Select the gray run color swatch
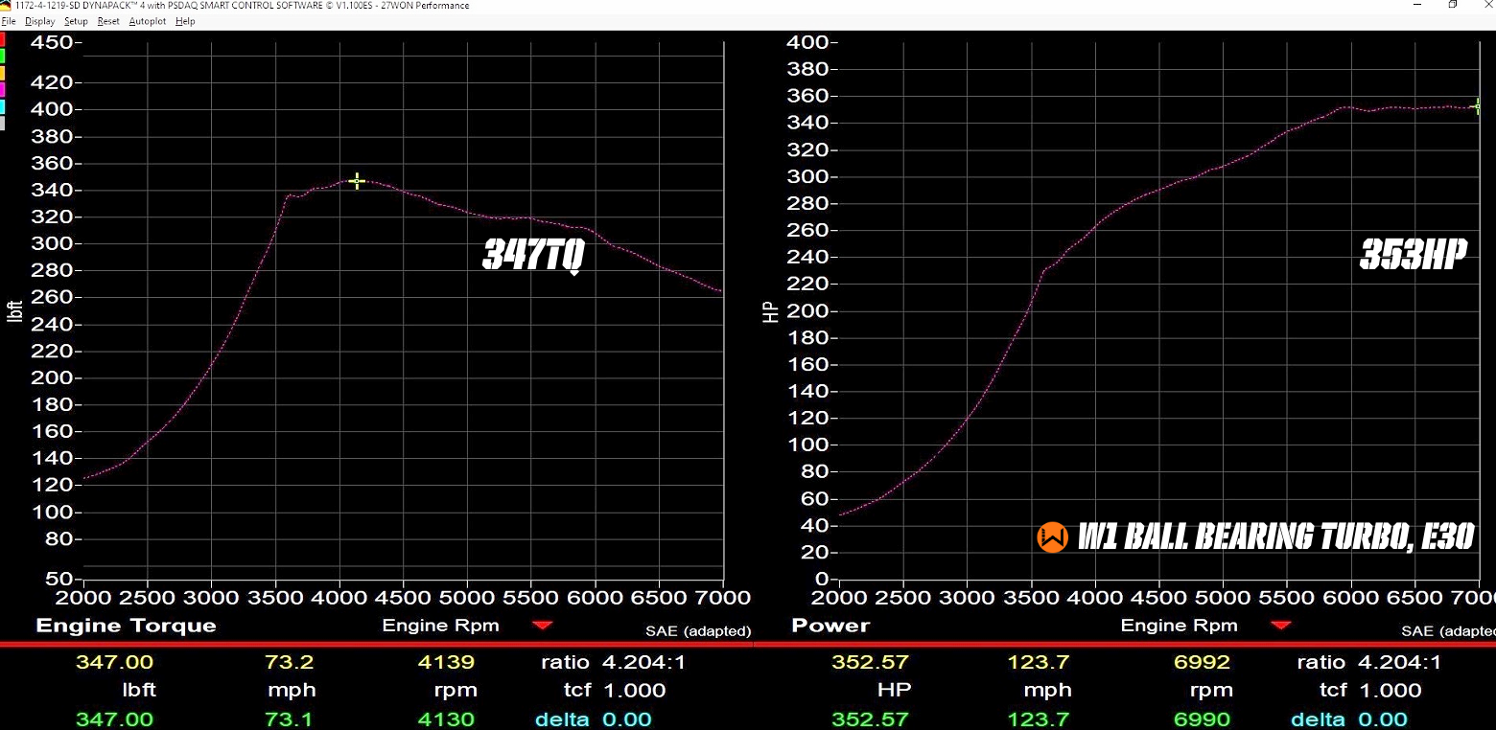The width and height of the screenshot is (1496, 730). click(x=3, y=123)
